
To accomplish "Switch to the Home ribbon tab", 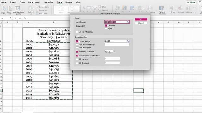I will [3, 2].
